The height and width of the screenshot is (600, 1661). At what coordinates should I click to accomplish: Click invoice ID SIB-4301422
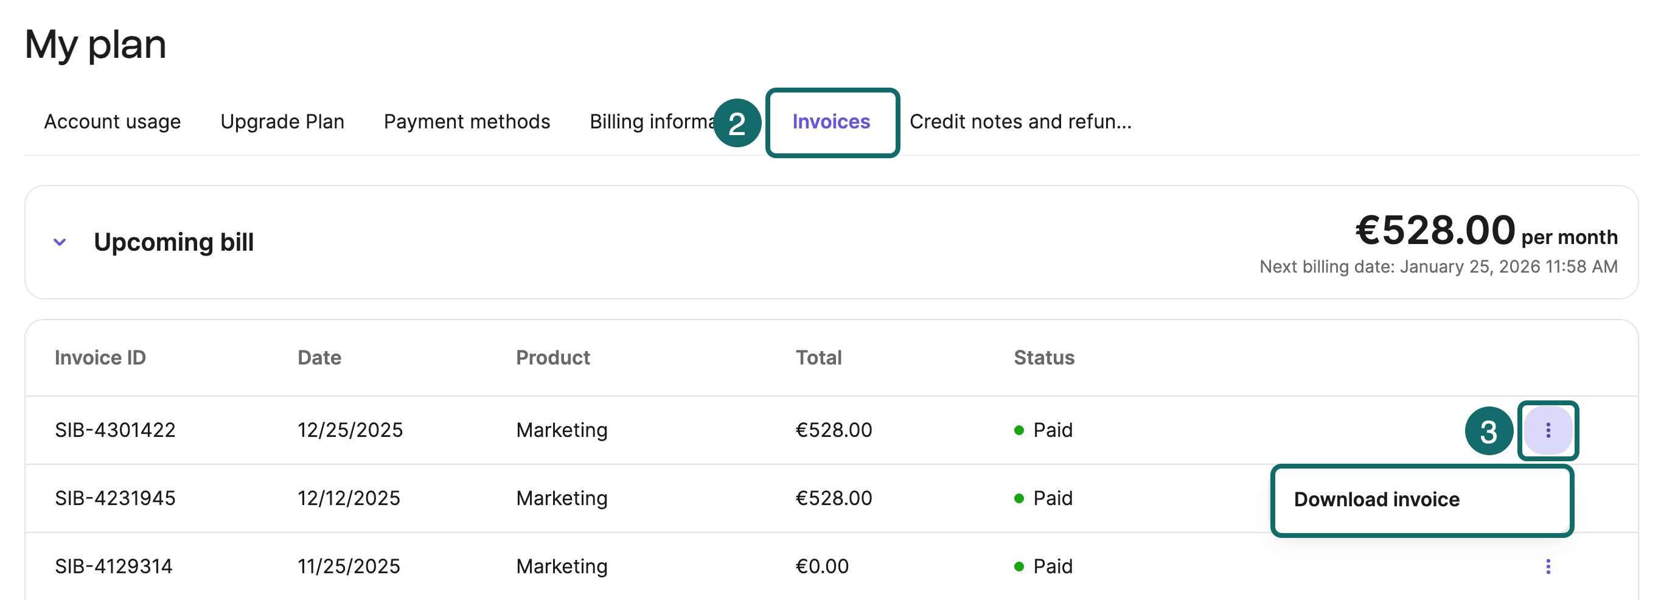pos(115,430)
